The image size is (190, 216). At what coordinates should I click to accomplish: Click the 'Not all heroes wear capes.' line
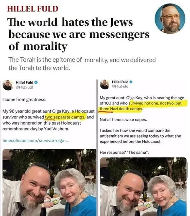point(123,119)
